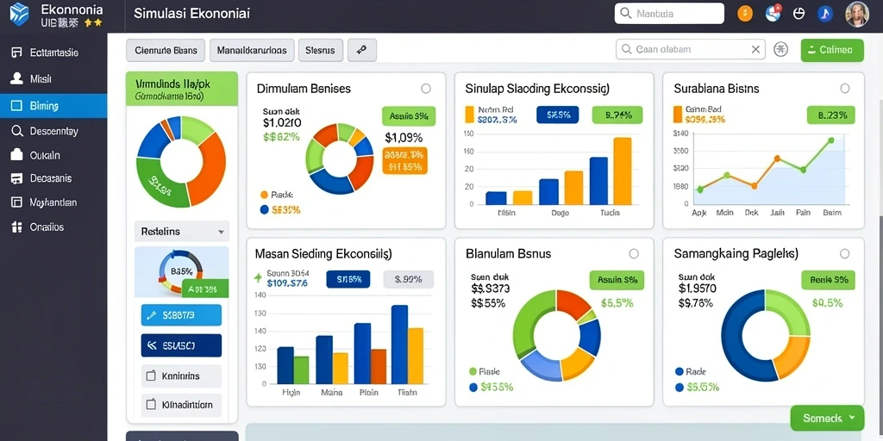Open the orange coin icon in header
Viewport: 883px width, 441px height.
click(x=745, y=14)
